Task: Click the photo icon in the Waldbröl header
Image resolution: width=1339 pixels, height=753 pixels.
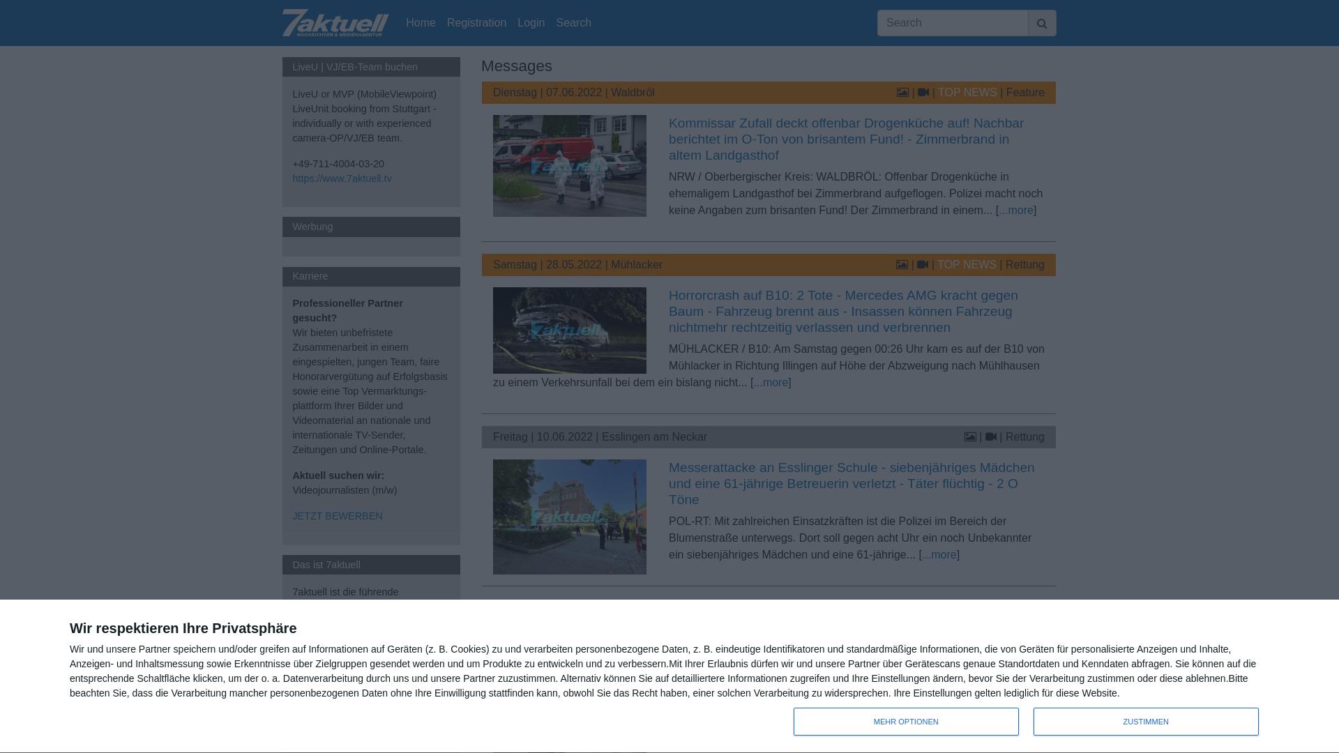Action: (x=902, y=92)
